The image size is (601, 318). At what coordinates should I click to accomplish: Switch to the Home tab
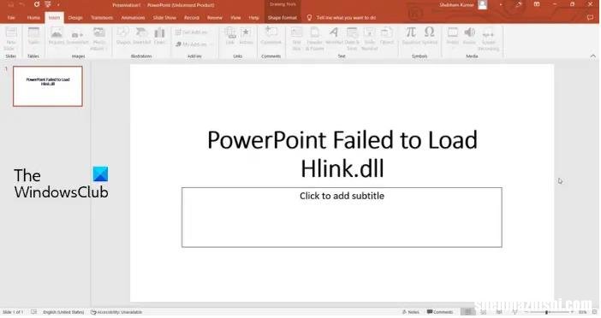coord(33,18)
